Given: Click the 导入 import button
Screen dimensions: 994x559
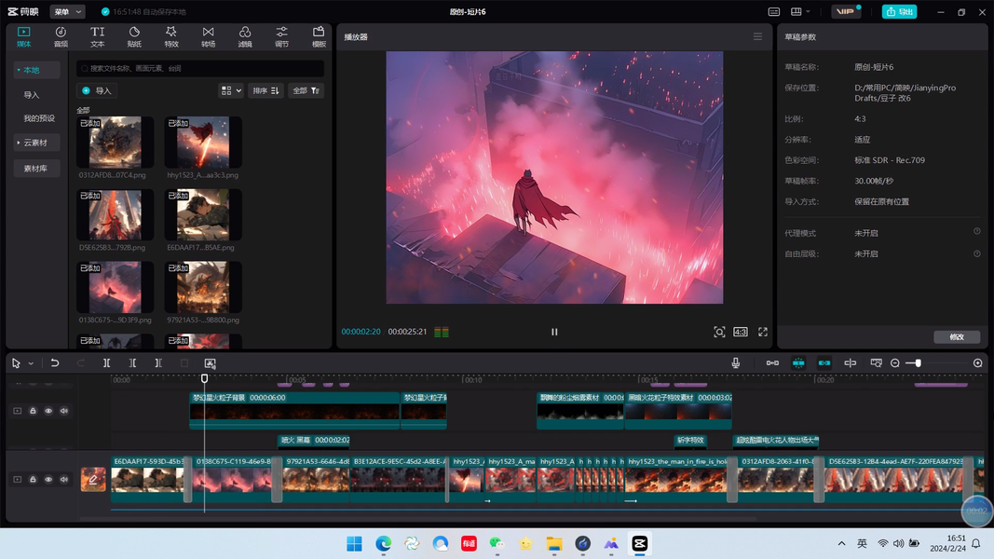Looking at the screenshot, I should click(97, 90).
